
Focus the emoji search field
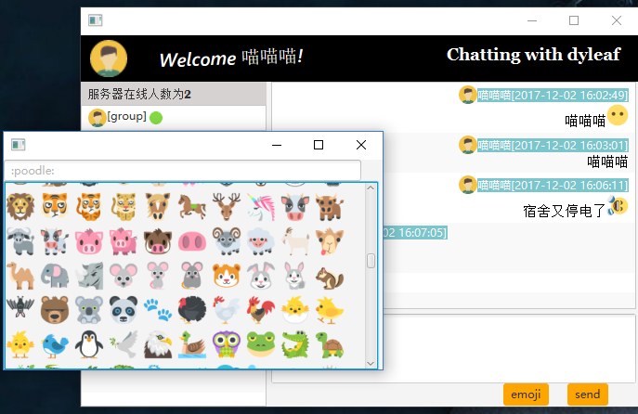pyautogui.click(x=182, y=171)
